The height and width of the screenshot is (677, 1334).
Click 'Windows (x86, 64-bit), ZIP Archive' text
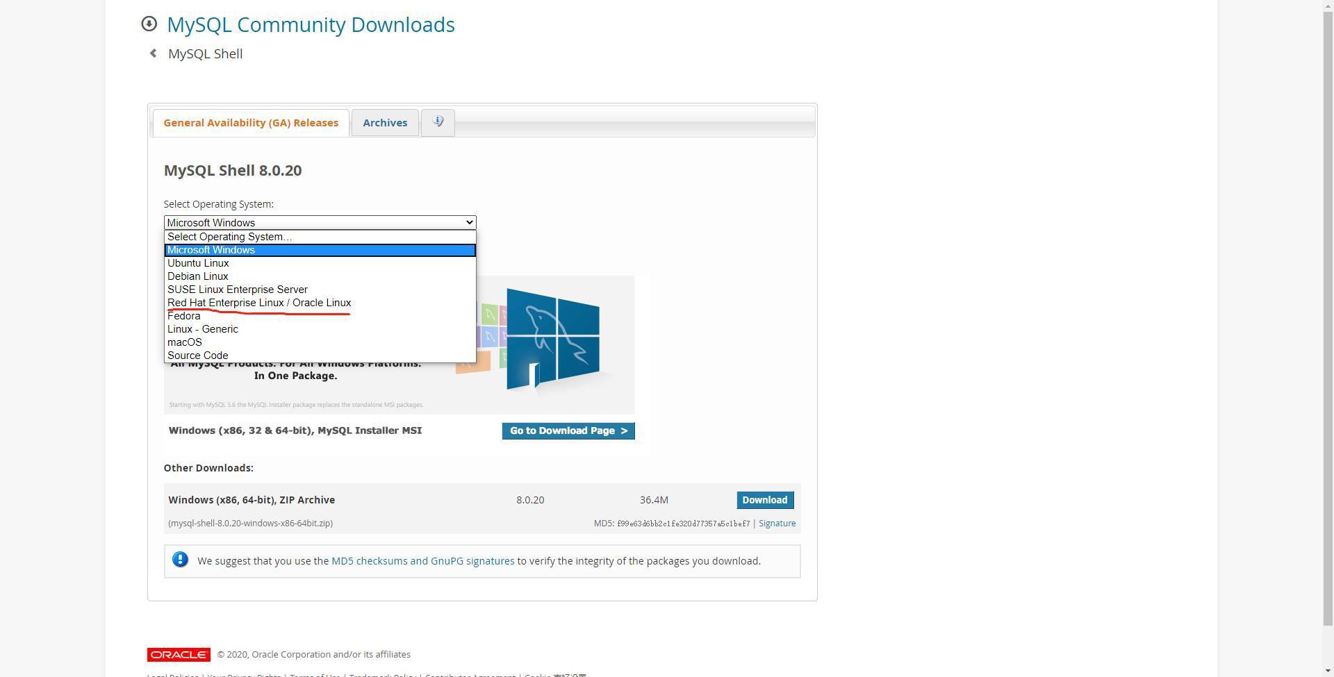[252, 500]
